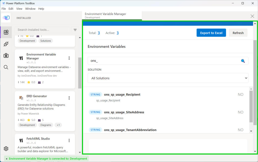Open Environment Variable Manager options menu
This screenshot has width=258, height=162.
[x=69, y=58]
